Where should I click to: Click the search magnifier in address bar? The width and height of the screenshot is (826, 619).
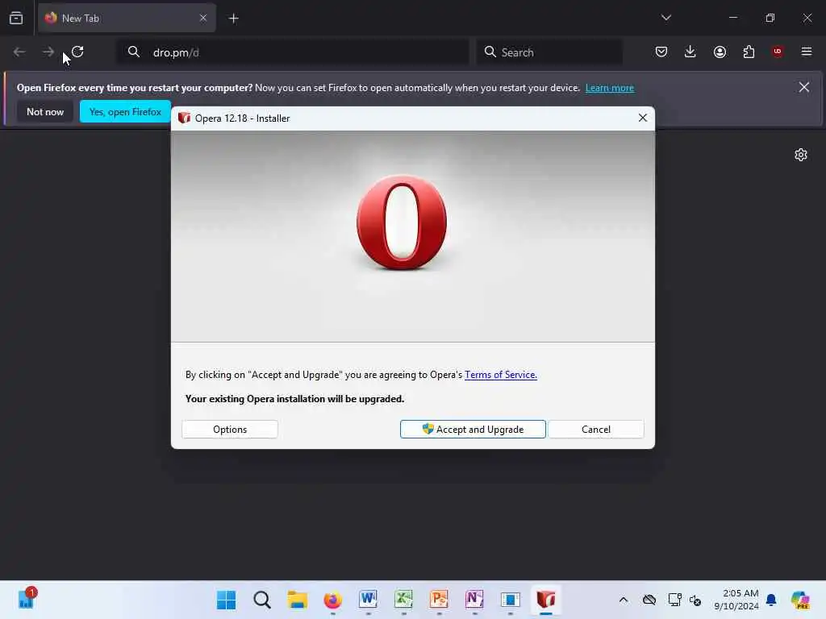(134, 52)
